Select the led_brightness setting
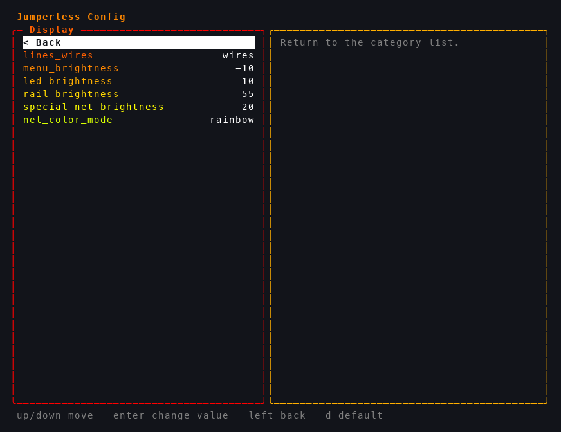This screenshot has width=561, height=432. [x=139, y=81]
